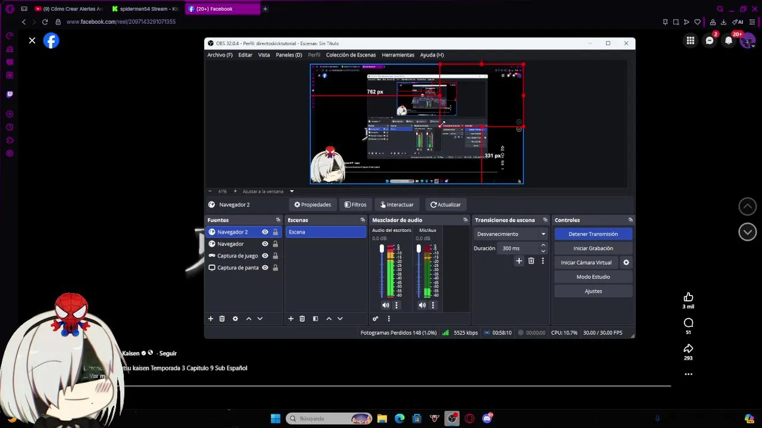Open advanced audio properties gears icon
762x428 pixels.
pos(375,319)
